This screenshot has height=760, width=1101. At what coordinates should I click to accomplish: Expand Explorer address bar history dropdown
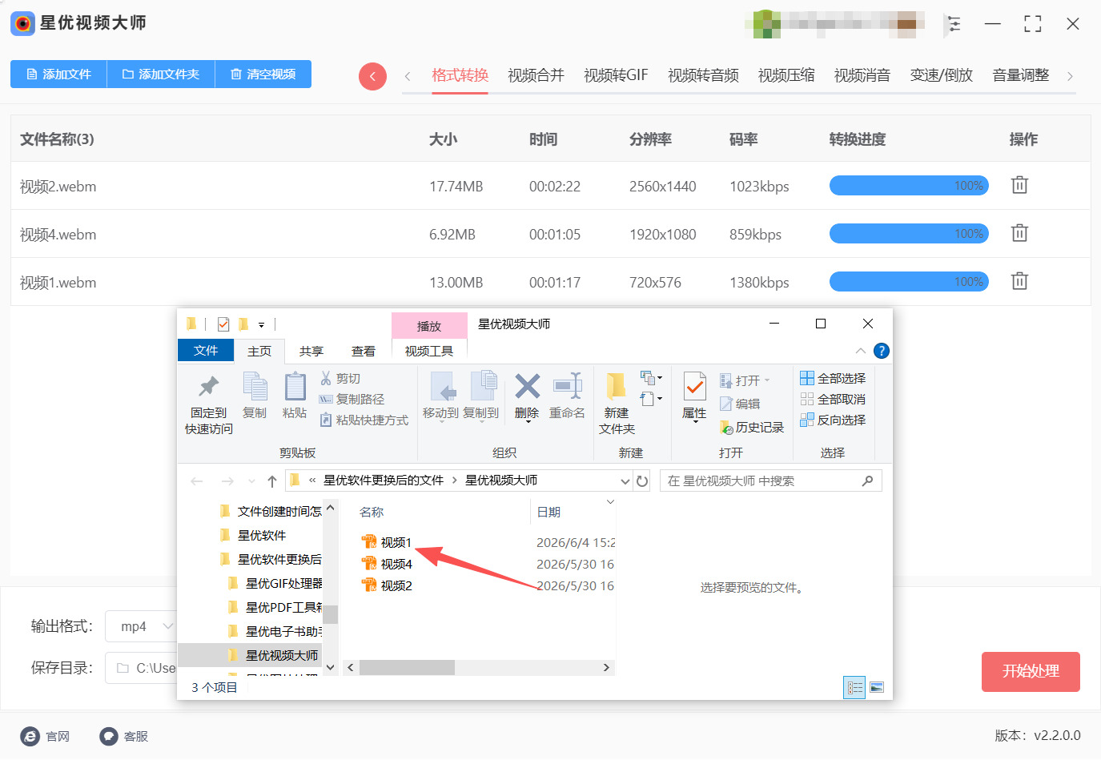point(625,481)
